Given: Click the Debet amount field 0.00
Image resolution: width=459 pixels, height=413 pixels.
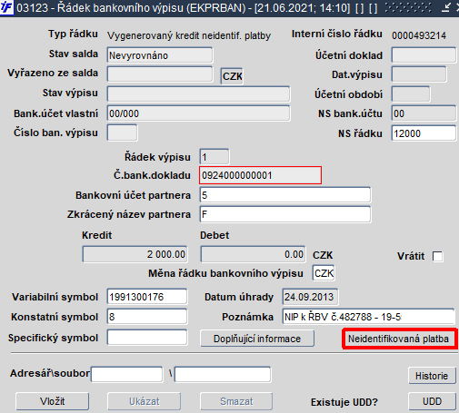Looking at the screenshot, I should point(253,254).
